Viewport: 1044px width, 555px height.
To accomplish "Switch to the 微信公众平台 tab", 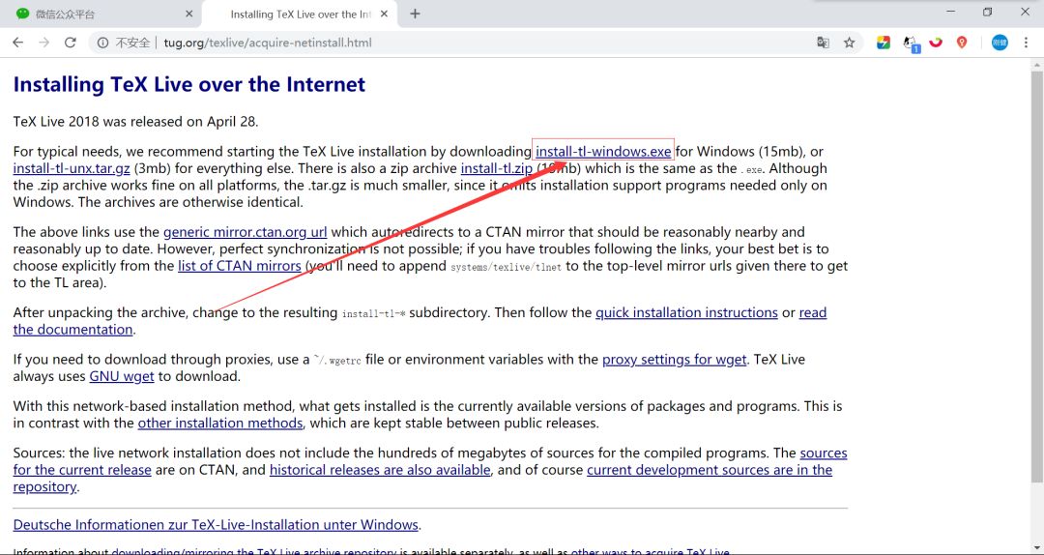I will click(101, 14).
